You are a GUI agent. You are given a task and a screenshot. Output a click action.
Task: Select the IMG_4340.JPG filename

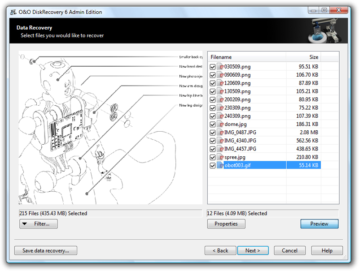[240, 141]
